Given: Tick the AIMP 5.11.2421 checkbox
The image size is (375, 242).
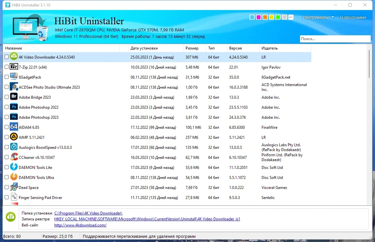Looking at the screenshot, I should point(7,137).
